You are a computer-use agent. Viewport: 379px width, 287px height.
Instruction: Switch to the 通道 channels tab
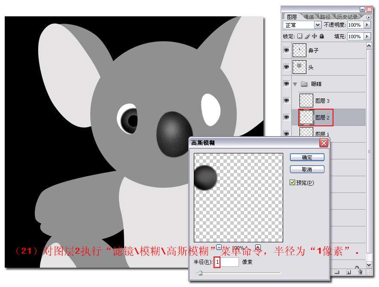(x=308, y=17)
